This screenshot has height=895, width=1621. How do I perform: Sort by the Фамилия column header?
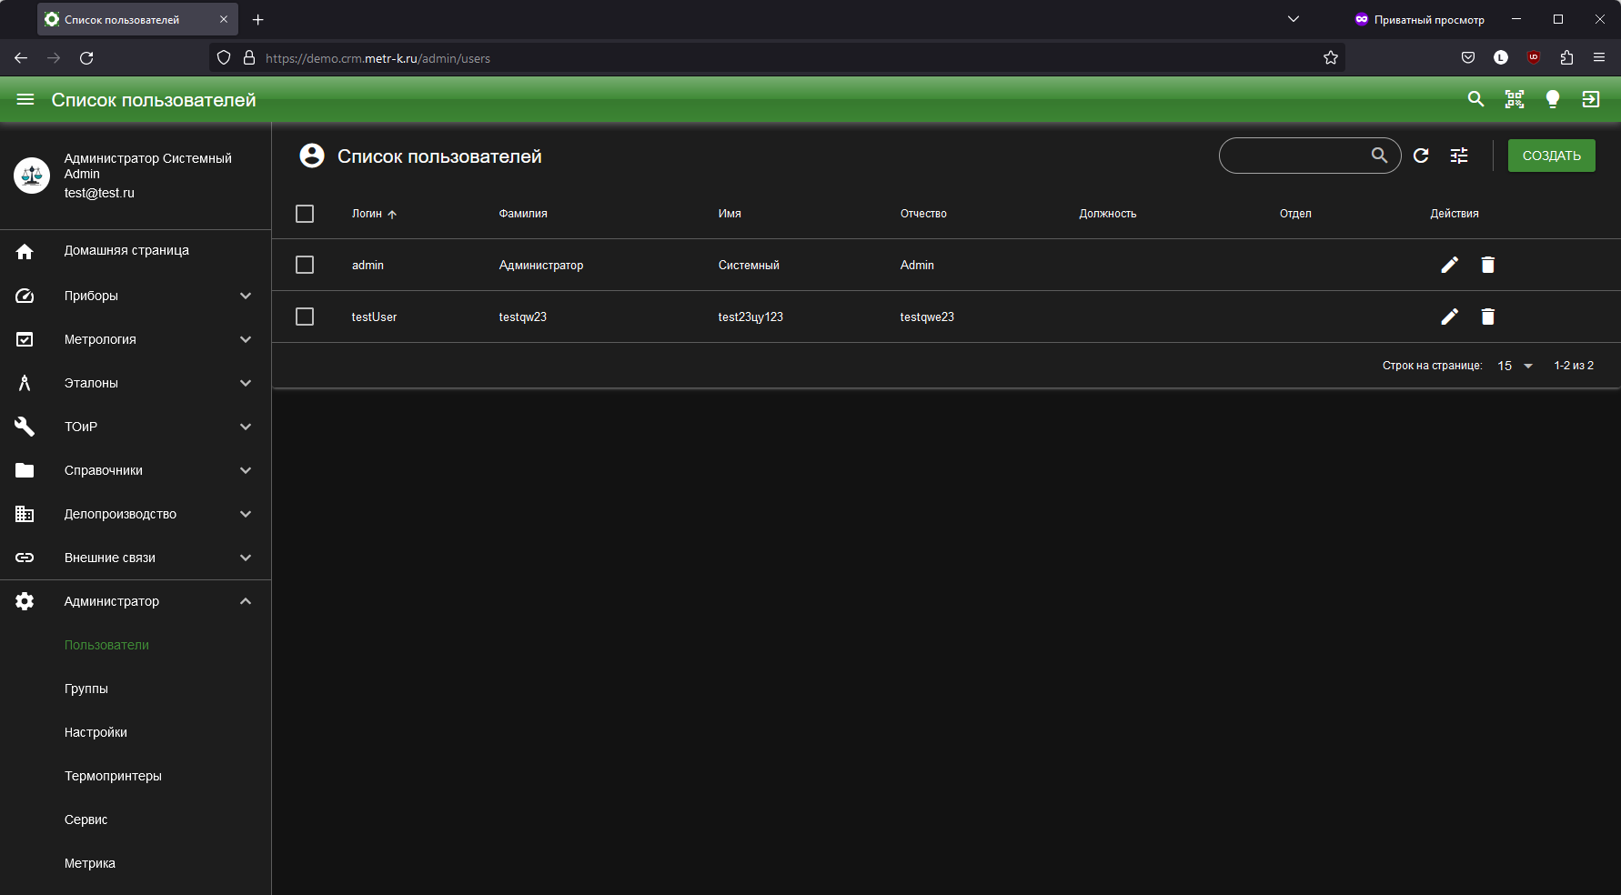(523, 214)
